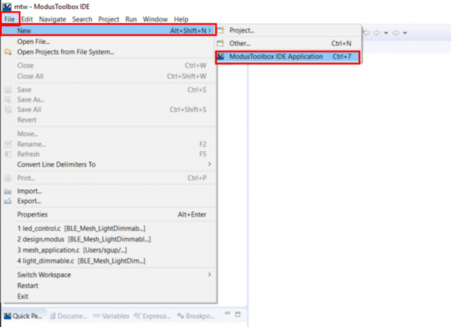Viewport: 467px width, 327px height.
Task: Click the Import icon
Action: point(8,191)
